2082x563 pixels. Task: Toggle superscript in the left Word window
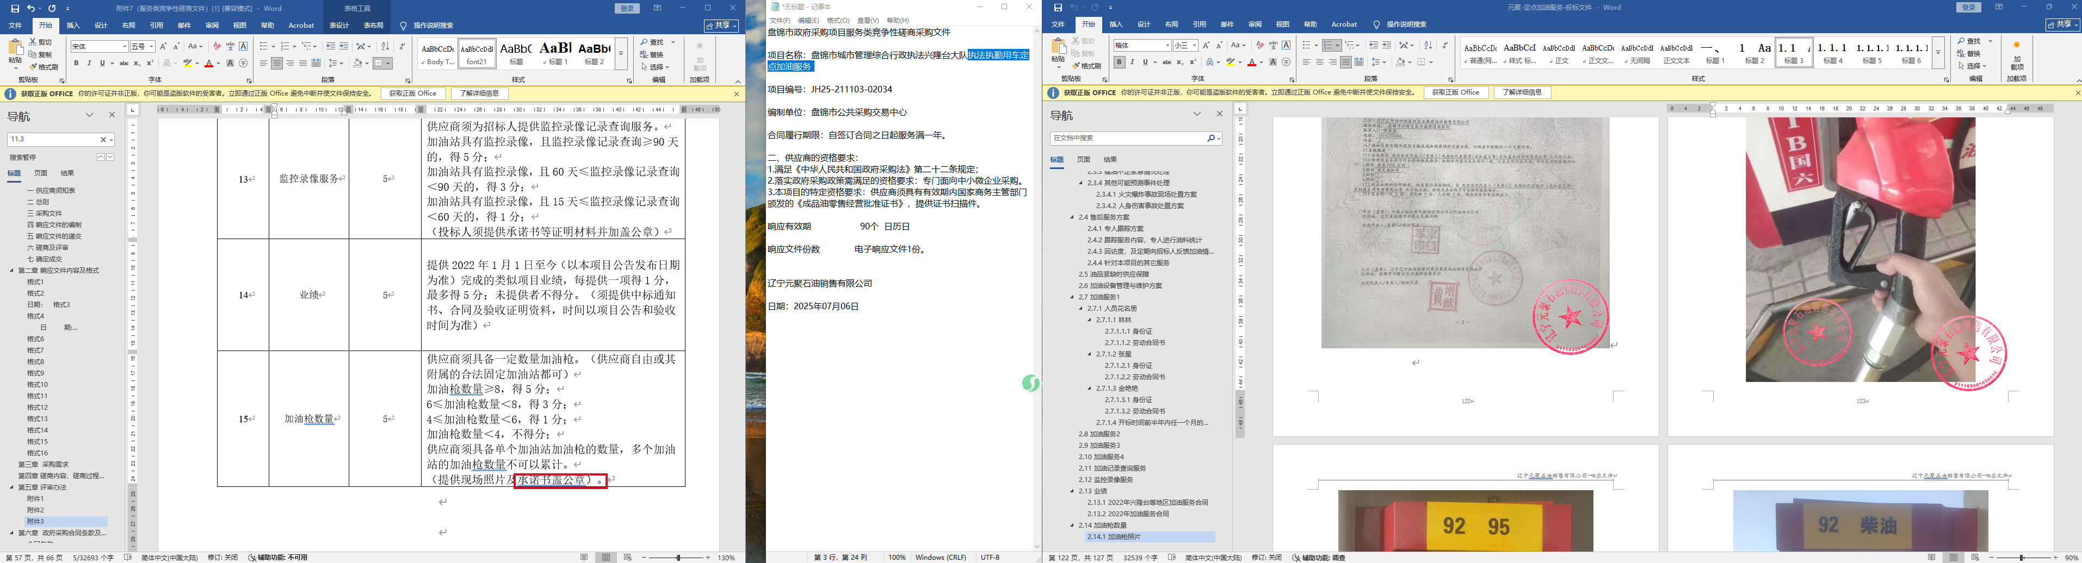(x=150, y=63)
